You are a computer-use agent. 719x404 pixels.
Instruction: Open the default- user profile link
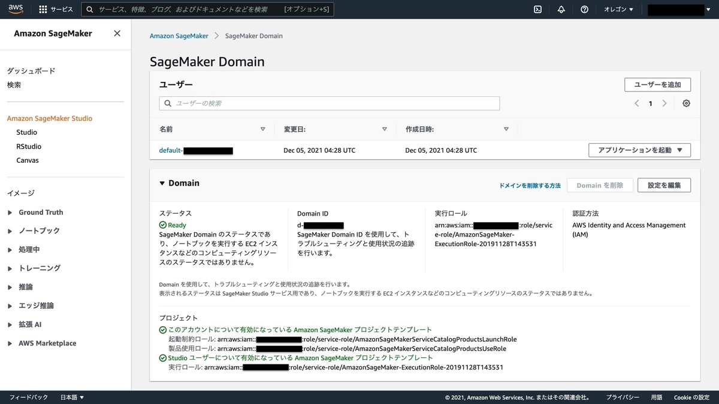click(x=196, y=150)
